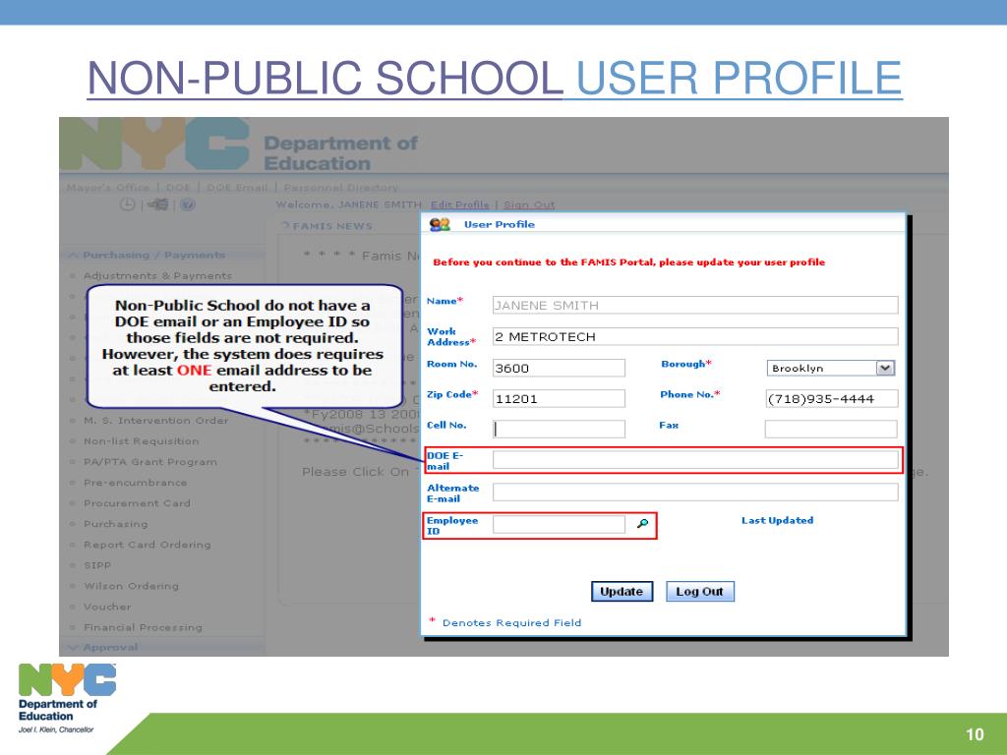Click the User Profile people icon

440,224
